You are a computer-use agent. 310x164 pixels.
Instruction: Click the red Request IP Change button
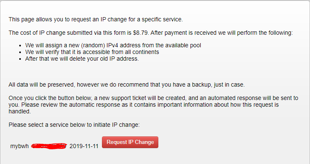(x=130, y=142)
